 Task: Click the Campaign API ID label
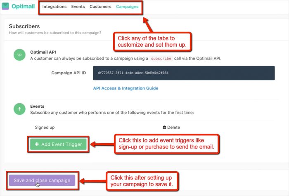click(69, 73)
